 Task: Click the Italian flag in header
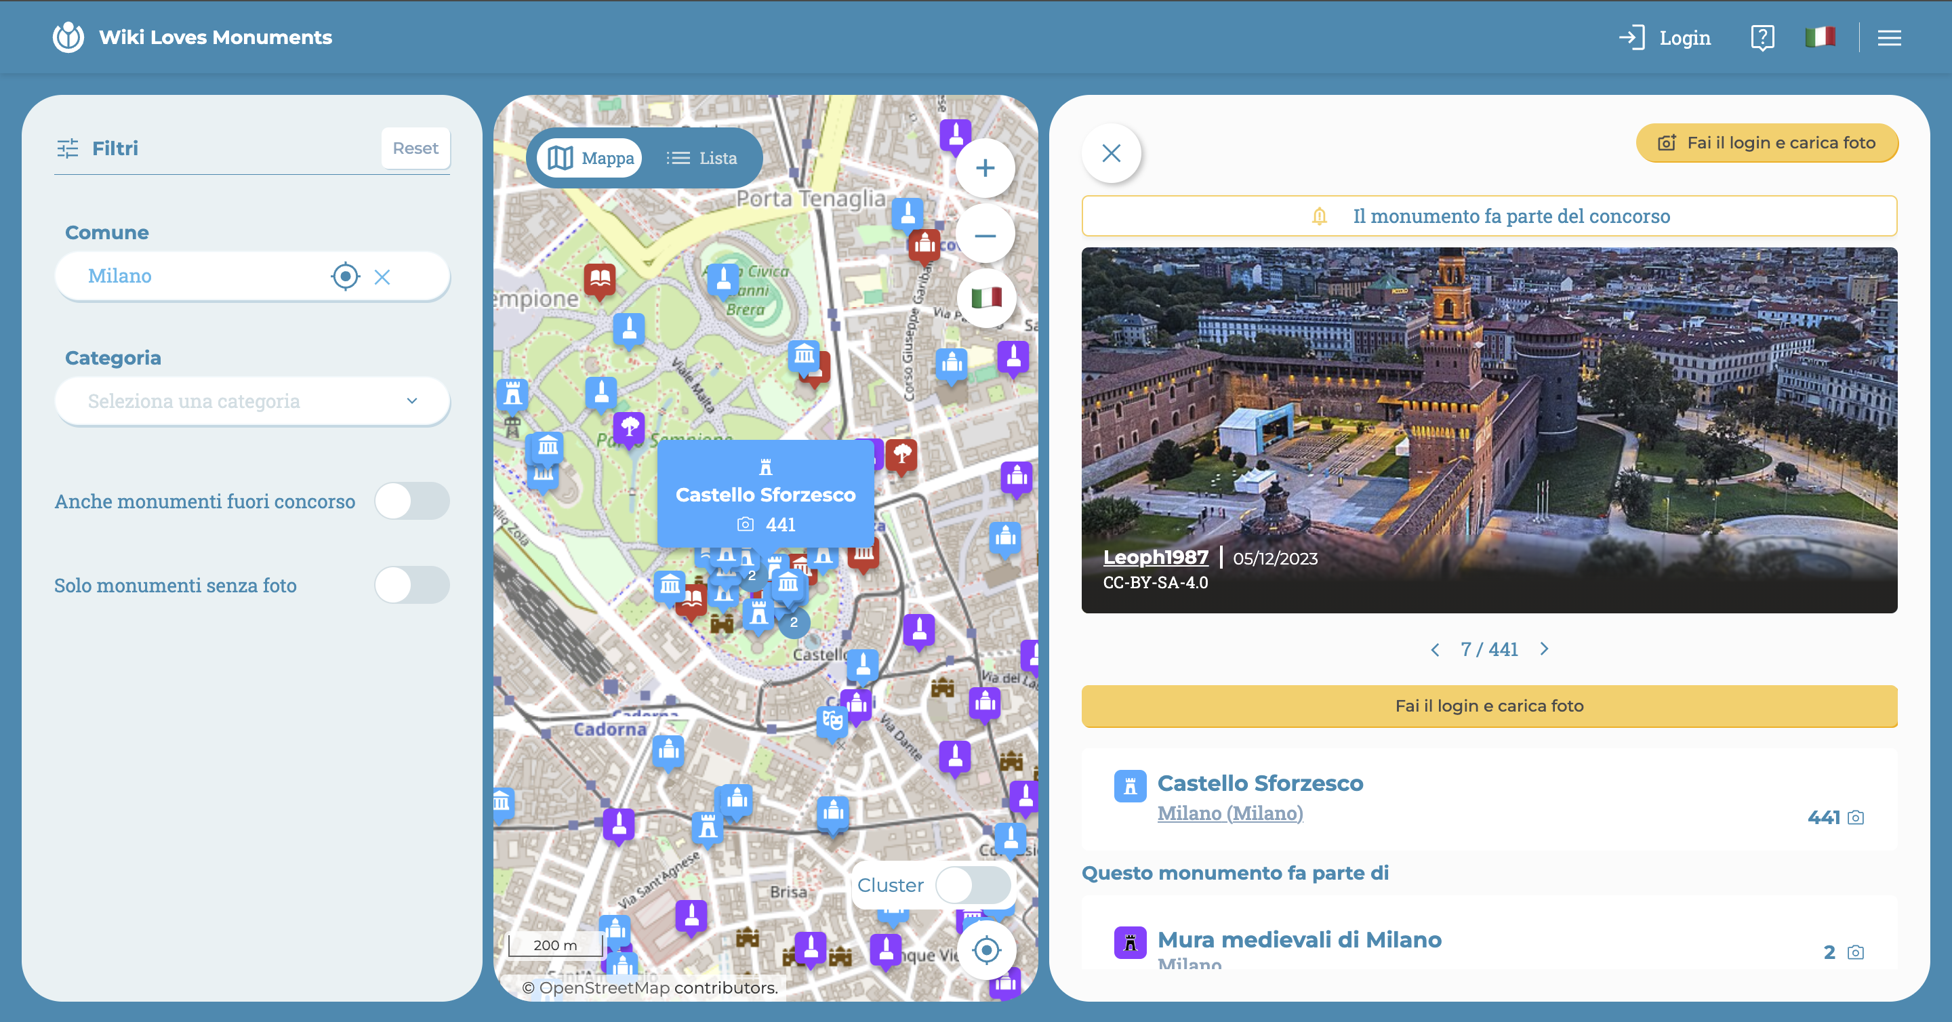(x=1819, y=37)
